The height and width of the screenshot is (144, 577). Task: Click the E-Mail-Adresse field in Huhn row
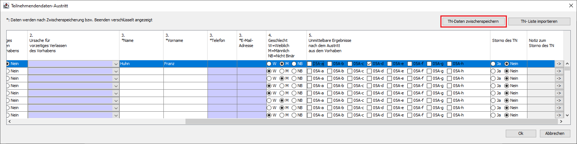pyautogui.click(x=252, y=64)
